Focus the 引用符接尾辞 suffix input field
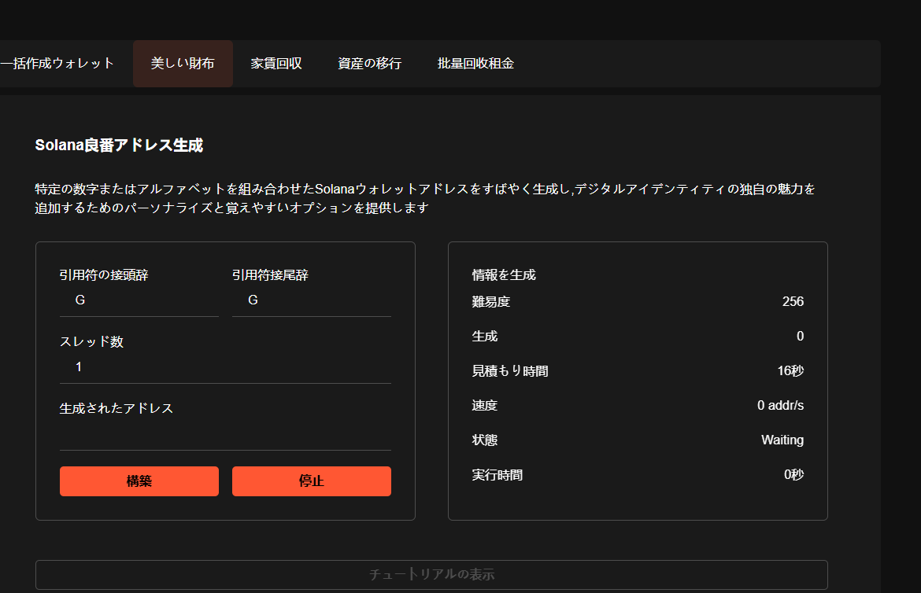Viewport: 921px width, 593px height. 312,300
